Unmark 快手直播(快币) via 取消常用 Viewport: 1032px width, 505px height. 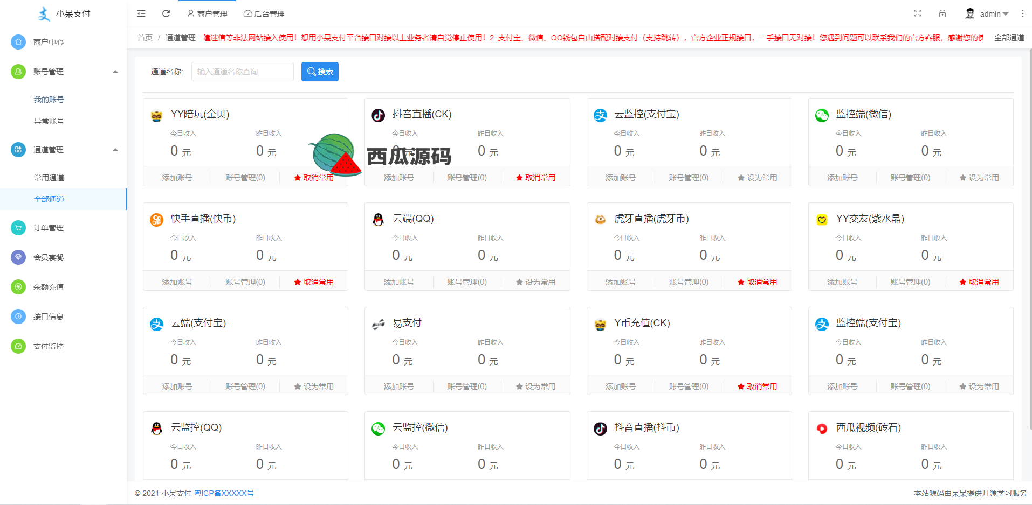coord(314,282)
